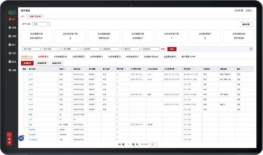Open the column settings icon beside filters
The image size is (263, 155).
pyautogui.click(x=251, y=49)
